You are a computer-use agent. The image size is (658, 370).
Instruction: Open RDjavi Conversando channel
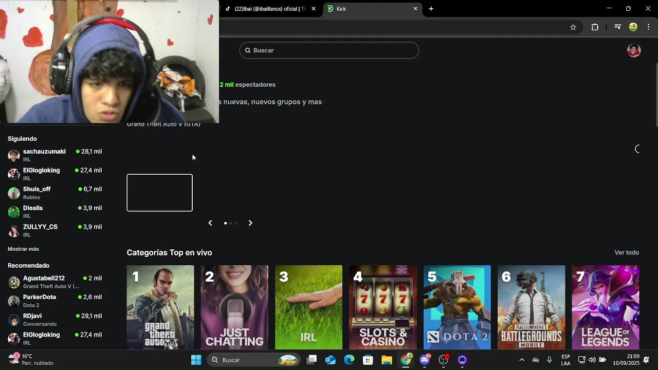pos(55,320)
